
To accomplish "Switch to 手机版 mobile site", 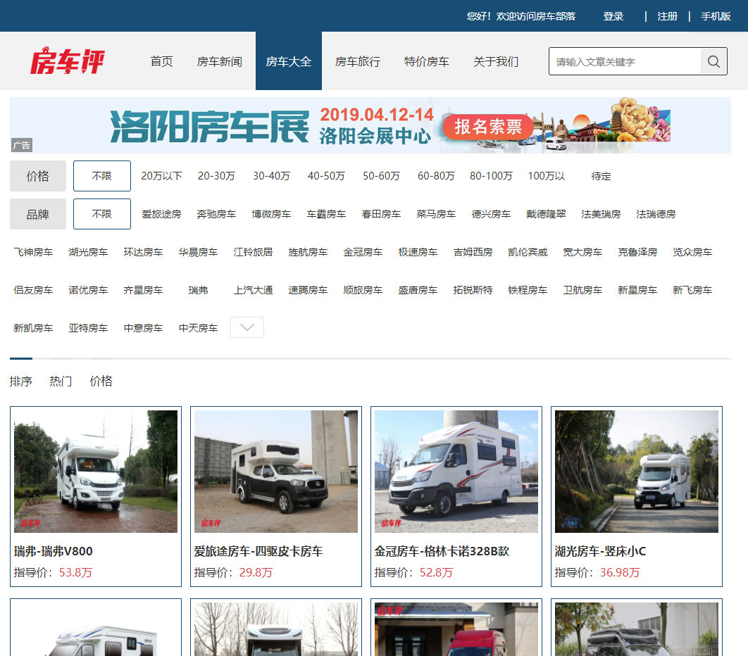I will tap(716, 16).
